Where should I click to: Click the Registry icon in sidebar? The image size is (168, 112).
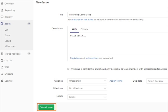pos(2,17)
